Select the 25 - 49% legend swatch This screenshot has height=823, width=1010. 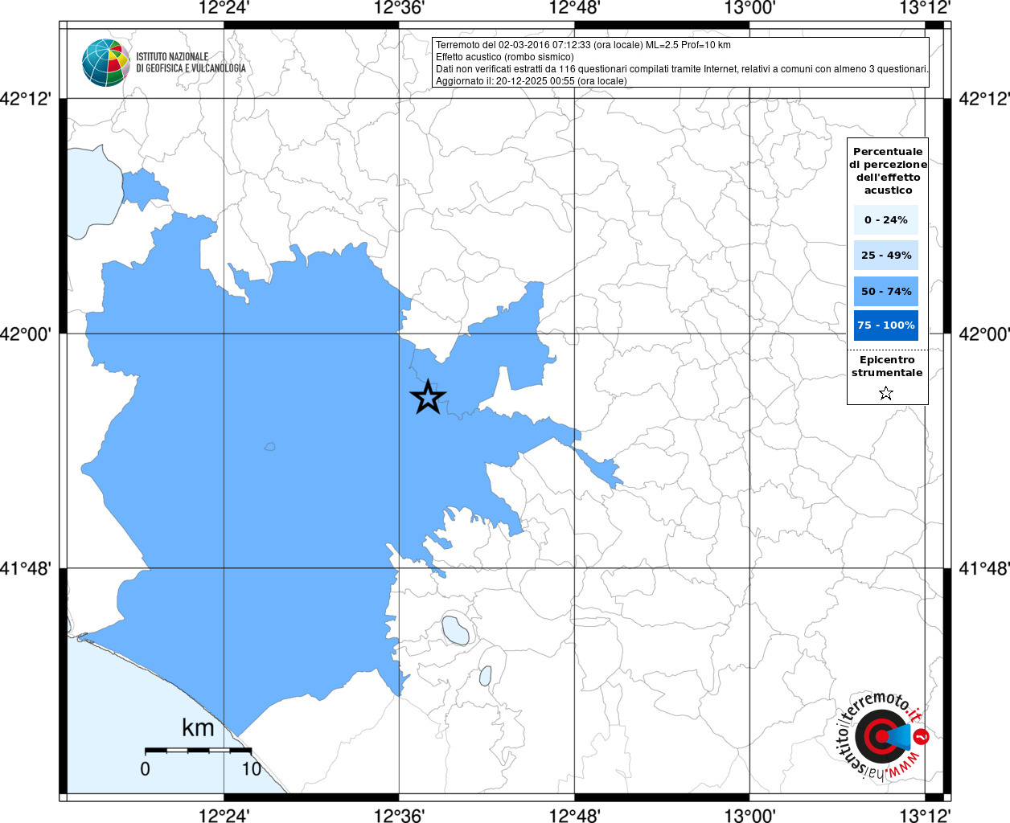tap(886, 255)
